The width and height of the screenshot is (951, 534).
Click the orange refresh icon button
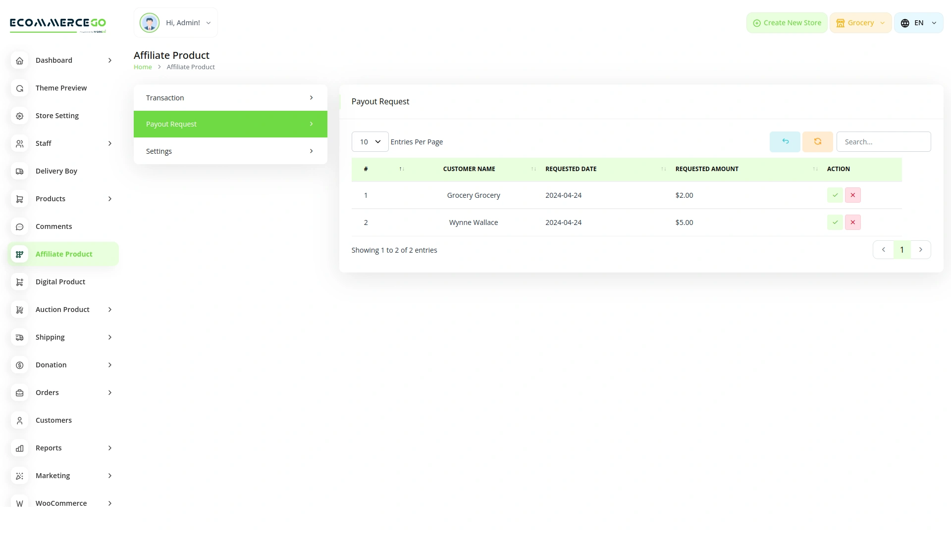817,142
